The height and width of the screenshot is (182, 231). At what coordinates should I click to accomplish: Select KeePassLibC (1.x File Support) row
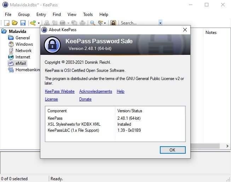point(115,130)
